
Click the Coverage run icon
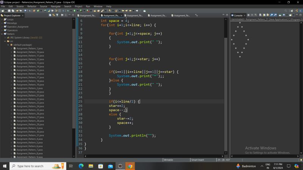pyautogui.click(x=81, y=11)
